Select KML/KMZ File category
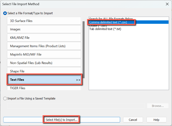The height and width of the screenshot is (126, 172). pyautogui.click(x=44, y=38)
